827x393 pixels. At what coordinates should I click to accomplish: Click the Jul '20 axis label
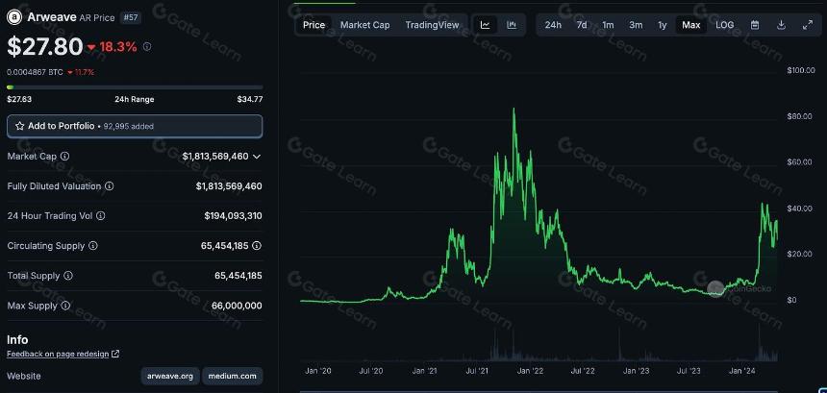(x=371, y=371)
